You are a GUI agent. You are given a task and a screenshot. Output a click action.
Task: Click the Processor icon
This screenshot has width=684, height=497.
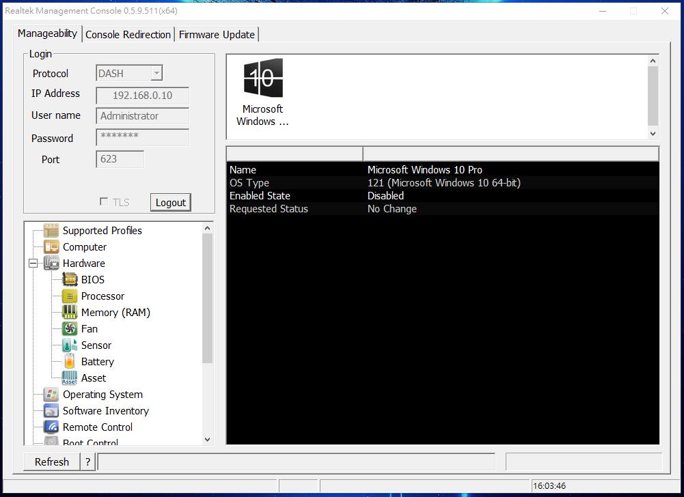point(70,296)
